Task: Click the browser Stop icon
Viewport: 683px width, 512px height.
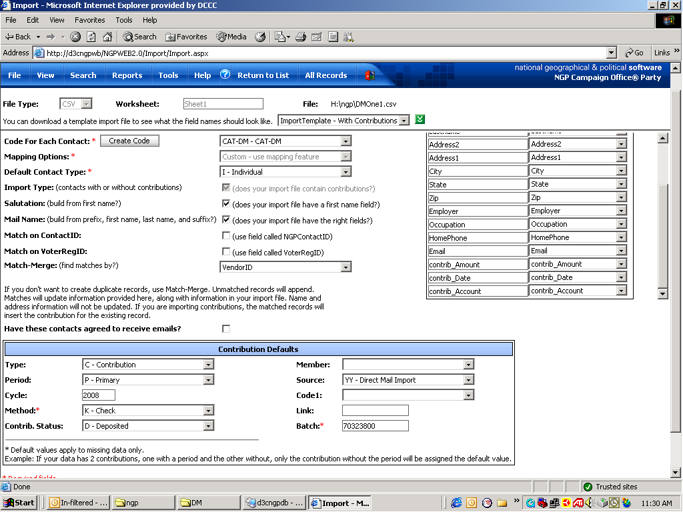Action: pyautogui.click(x=75, y=37)
